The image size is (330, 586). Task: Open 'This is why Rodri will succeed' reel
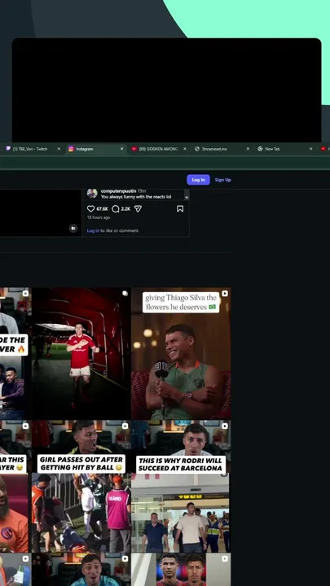tap(181, 486)
